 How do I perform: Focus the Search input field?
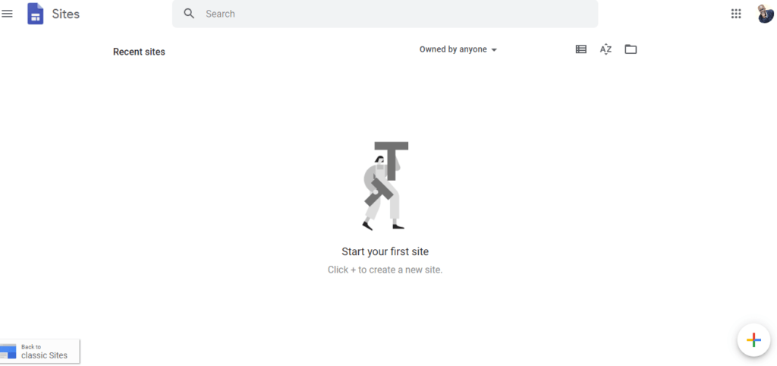(395, 14)
